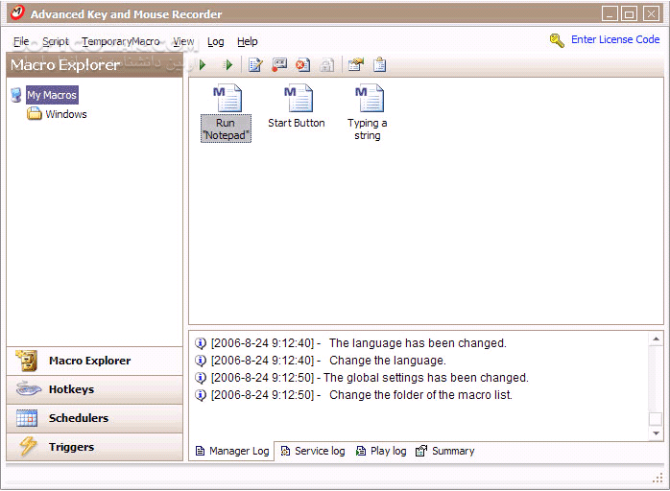Open the Script menu
The image size is (670, 491).
tap(56, 41)
